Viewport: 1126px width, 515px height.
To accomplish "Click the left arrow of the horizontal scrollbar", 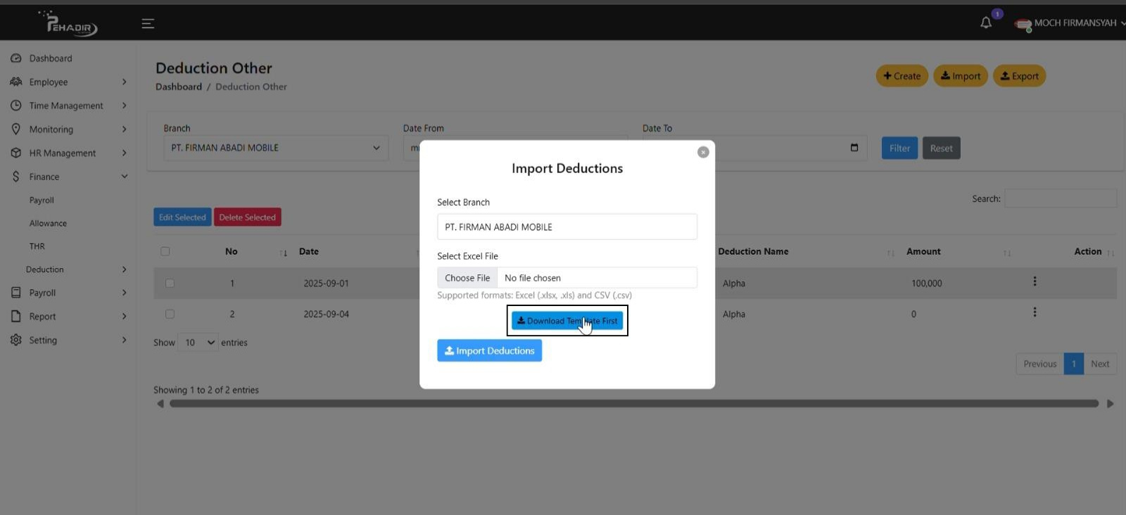I will coord(160,404).
